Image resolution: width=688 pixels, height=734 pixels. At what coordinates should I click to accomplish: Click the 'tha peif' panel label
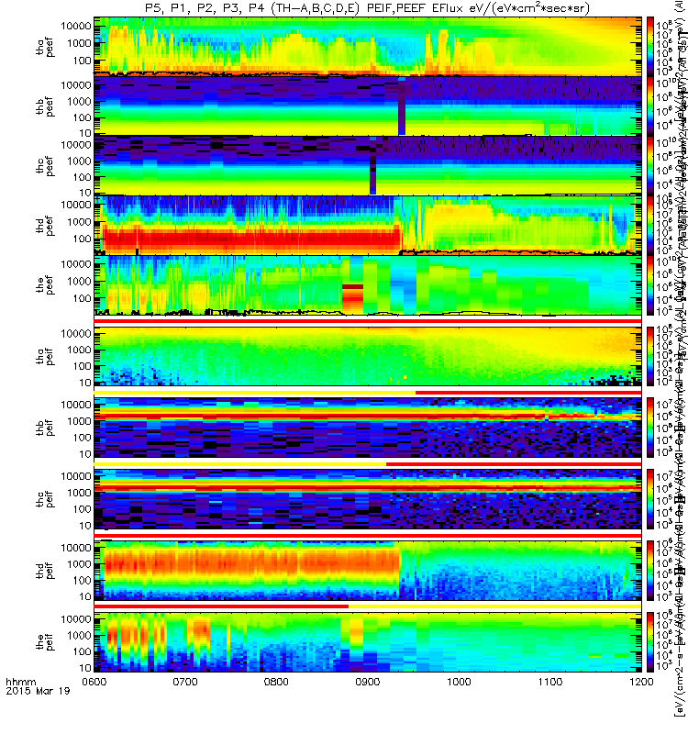45,357
